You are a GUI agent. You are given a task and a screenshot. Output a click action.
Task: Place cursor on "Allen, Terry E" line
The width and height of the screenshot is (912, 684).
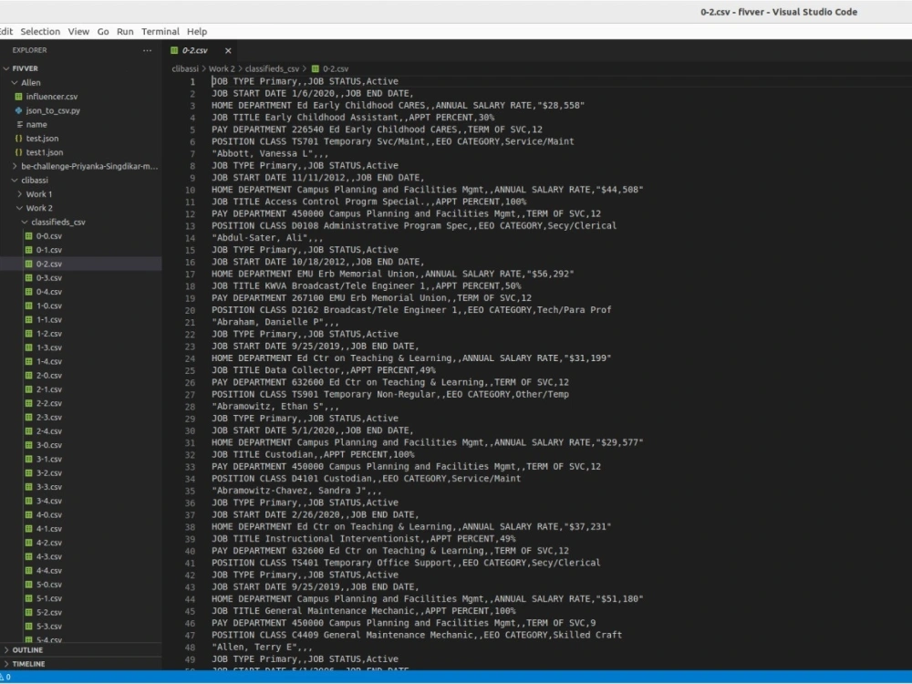[x=262, y=648]
